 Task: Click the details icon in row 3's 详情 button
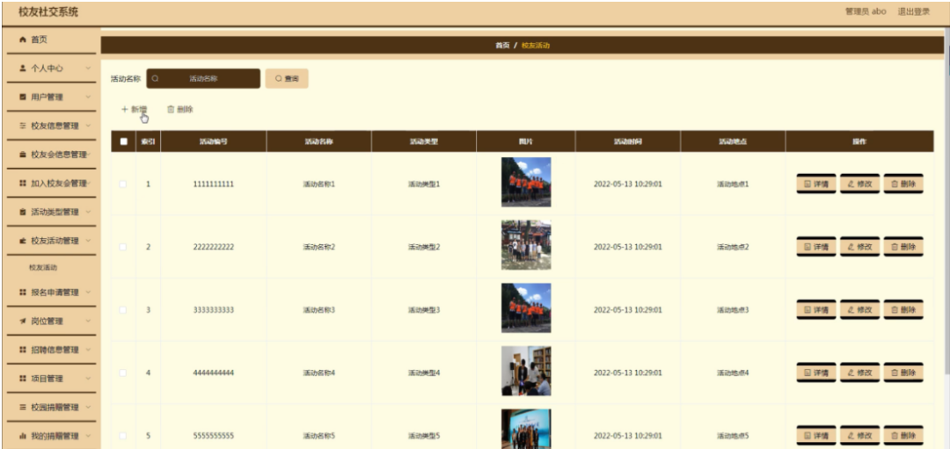(807, 310)
